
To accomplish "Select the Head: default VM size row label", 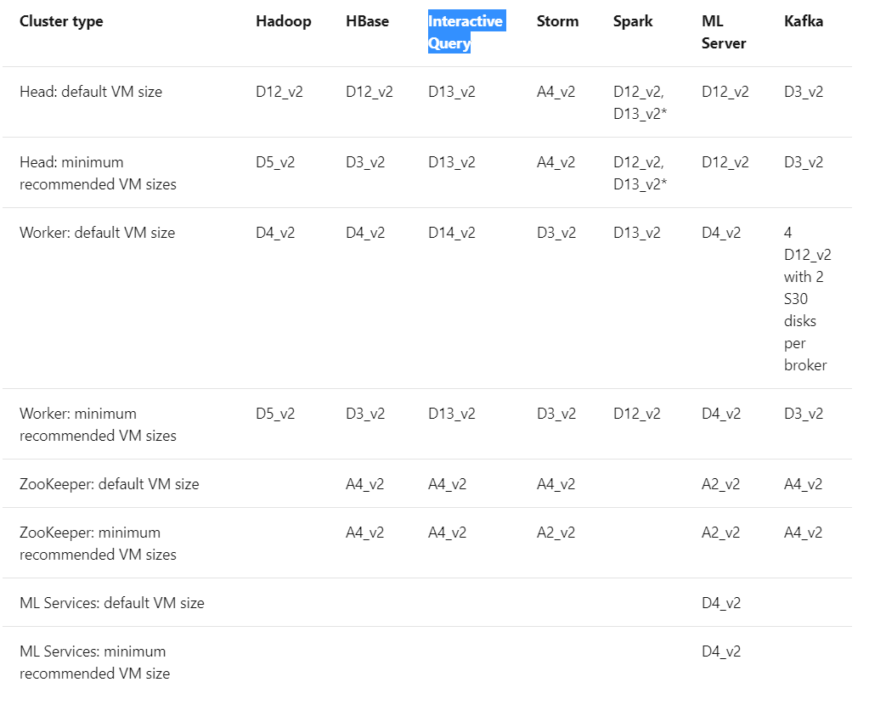I will pyautogui.click(x=93, y=91).
